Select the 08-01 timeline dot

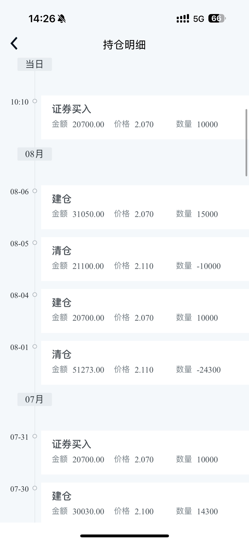(x=35, y=347)
